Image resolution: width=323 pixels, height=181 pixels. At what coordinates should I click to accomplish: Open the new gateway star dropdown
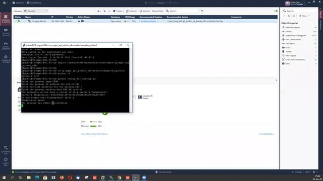point(99,11)
